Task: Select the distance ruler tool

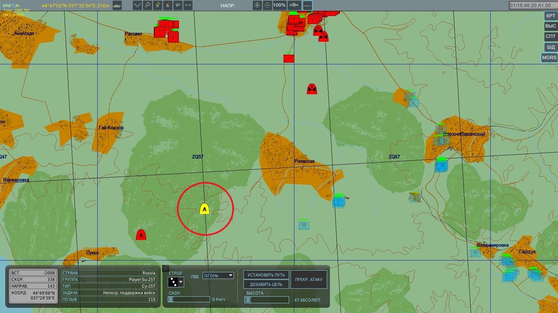Action: click(188, 6)
